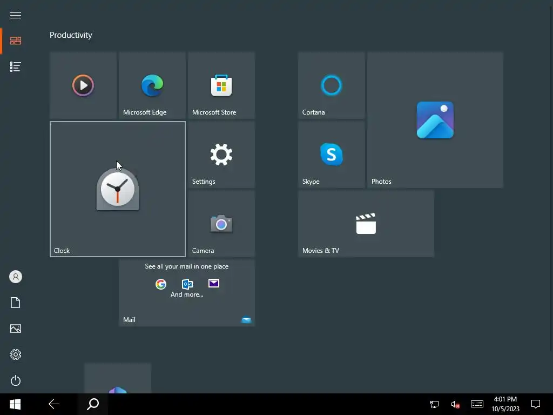The image size is (553, 415).
Task: Open the Photos tile
Action: (435, 119)
